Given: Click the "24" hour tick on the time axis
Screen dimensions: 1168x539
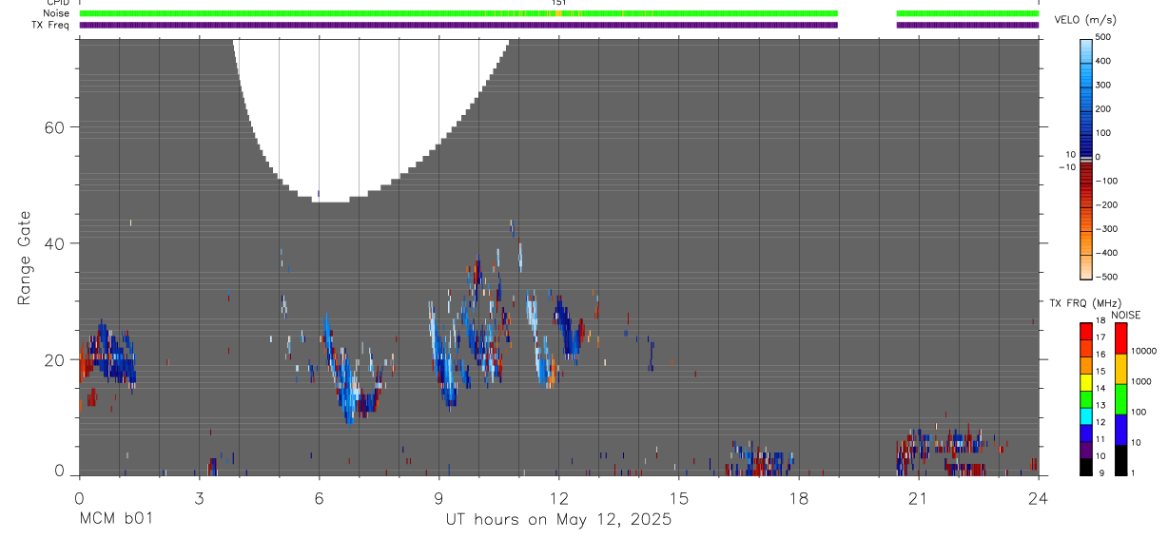Looking at the screenshot, I should pos(1038,497).
